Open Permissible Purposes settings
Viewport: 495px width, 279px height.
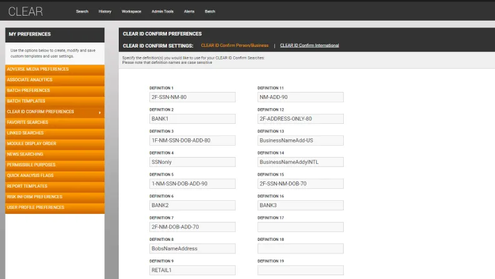(x=32, y=165)
